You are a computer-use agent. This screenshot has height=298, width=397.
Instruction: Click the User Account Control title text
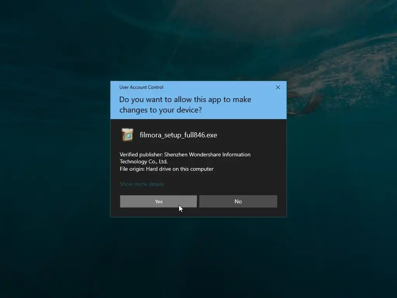click(x=141, y=87)
